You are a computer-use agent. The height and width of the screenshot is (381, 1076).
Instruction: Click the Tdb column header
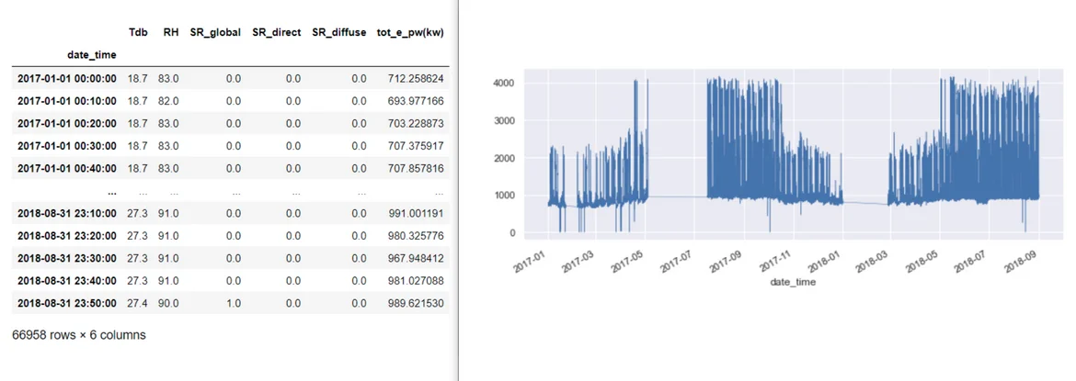[x=136, y=32]
